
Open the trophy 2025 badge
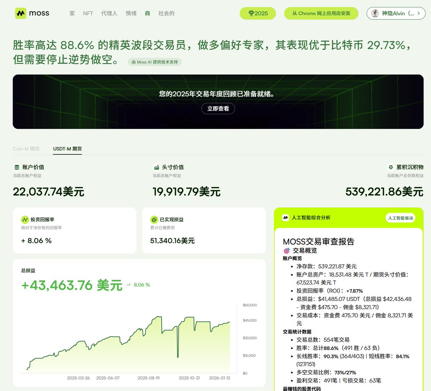pyautogui.click(x=258, y=13)
